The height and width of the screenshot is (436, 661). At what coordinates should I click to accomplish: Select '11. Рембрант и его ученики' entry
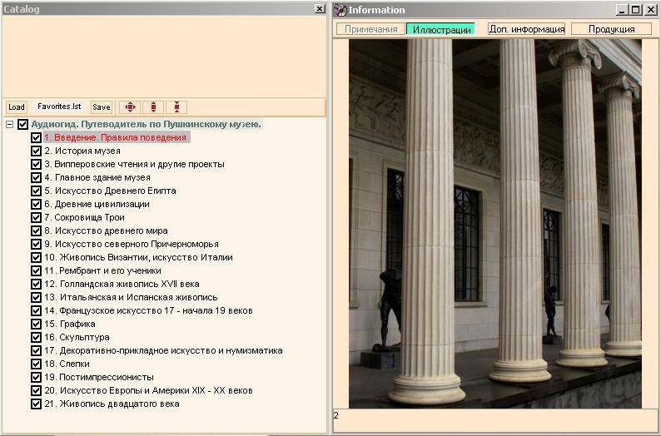pyautogui.click(x=102, y=271)
